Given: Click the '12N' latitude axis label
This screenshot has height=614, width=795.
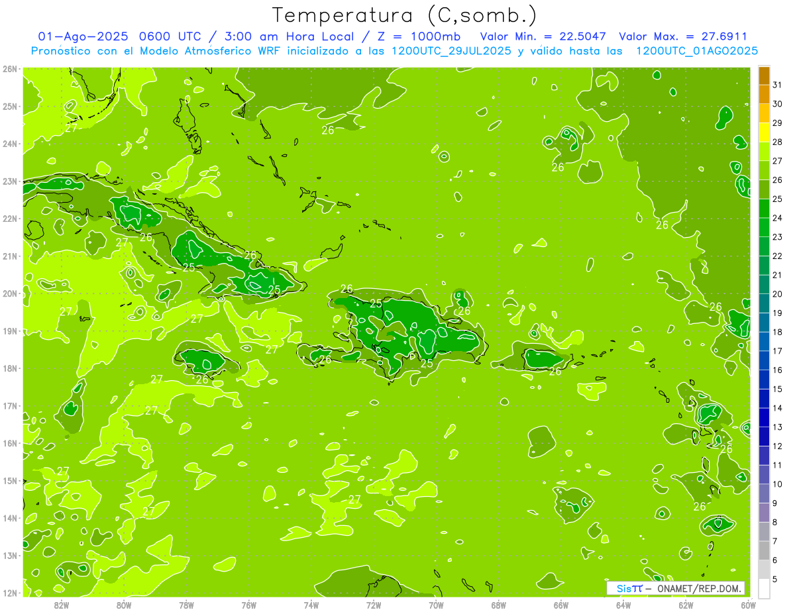Looking at the screenshot, I should pyautogui.click(x=10, y=593).
